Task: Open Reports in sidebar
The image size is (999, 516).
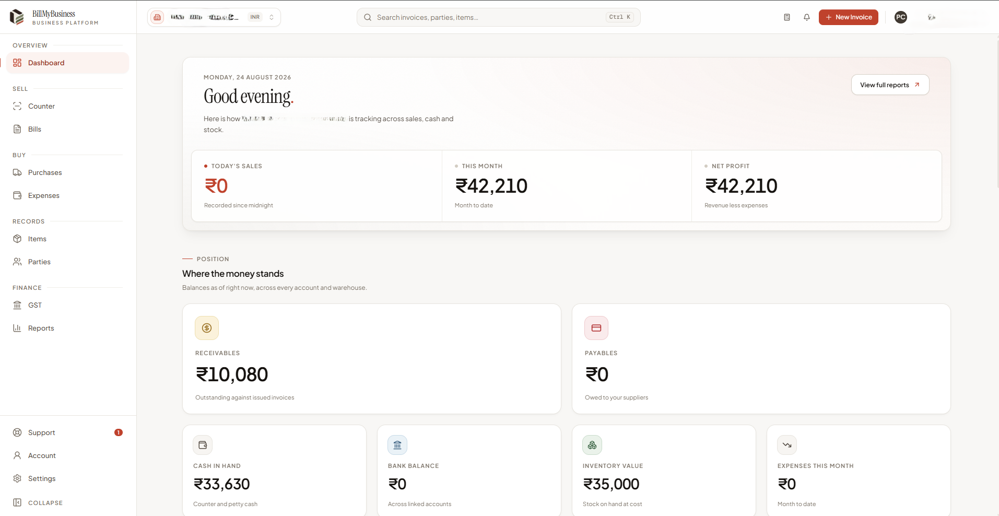Action: (x=68, y=328)
